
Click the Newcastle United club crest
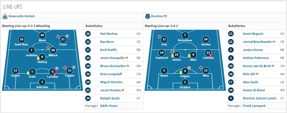click(5, 16)
